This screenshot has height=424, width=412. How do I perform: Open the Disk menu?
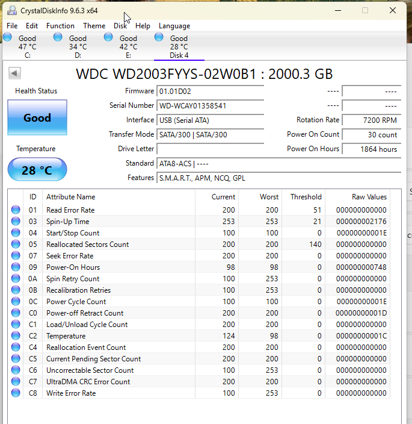tap(120, 26)
